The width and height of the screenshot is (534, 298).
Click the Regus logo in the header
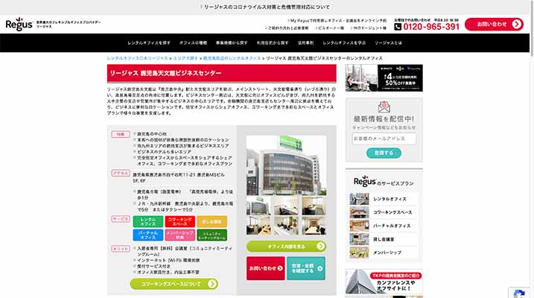[19, 24]
